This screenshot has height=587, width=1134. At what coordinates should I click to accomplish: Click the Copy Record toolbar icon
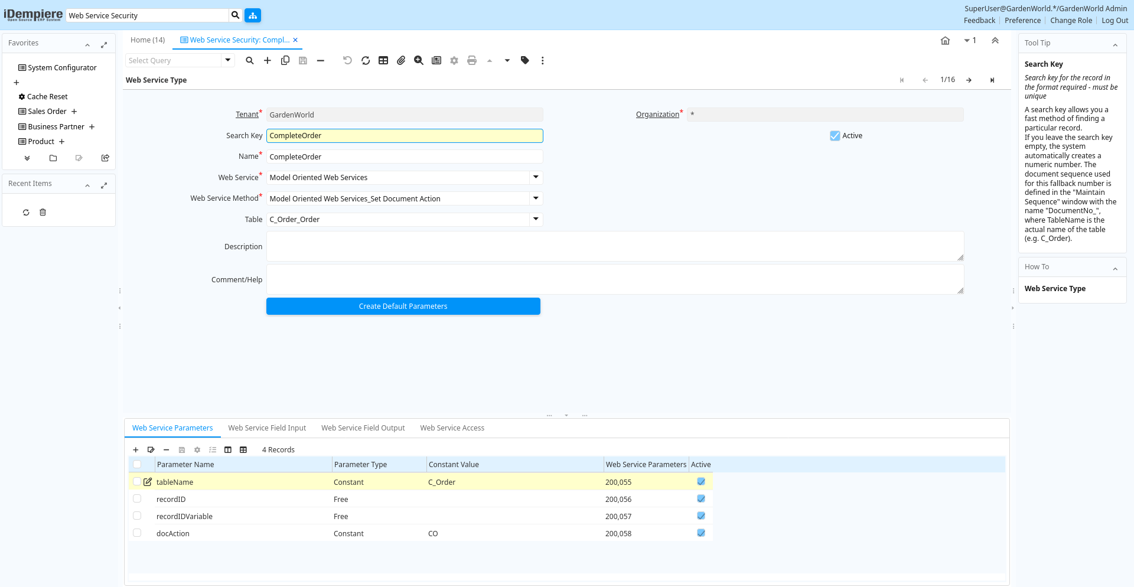tap(285, 60)
